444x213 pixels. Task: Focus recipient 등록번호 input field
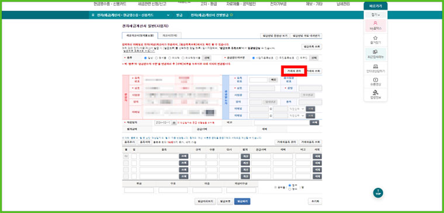(258, 80)
